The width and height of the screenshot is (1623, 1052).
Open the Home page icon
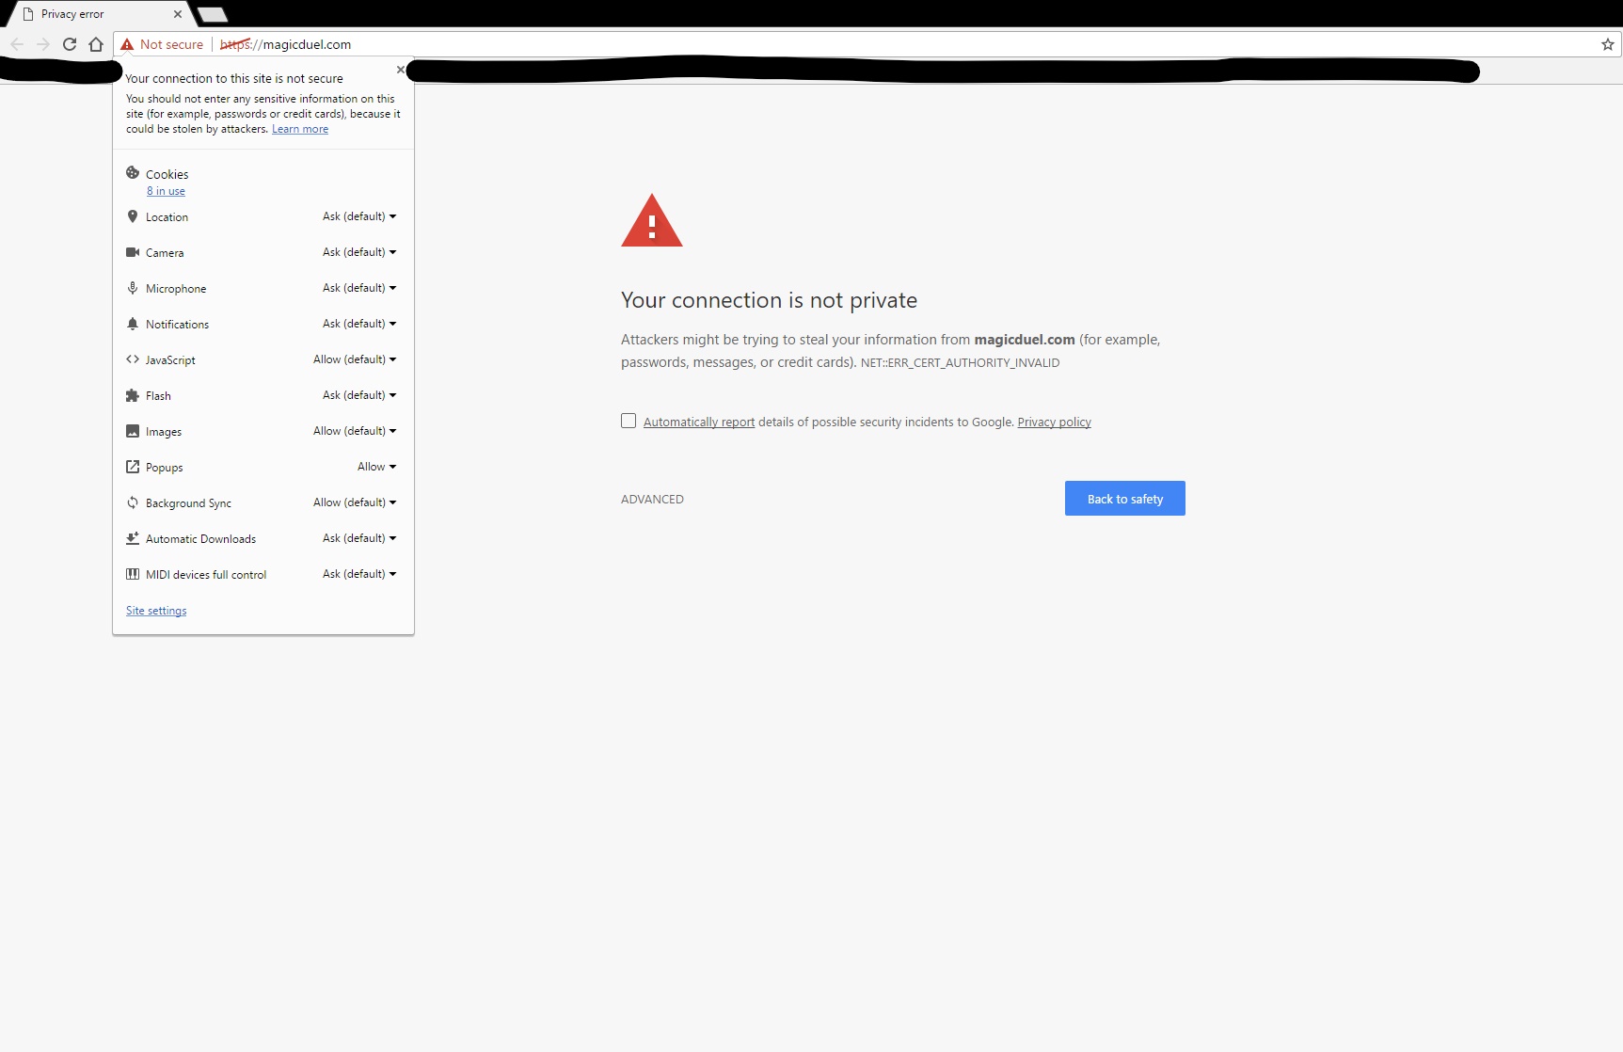click(96, 44)
